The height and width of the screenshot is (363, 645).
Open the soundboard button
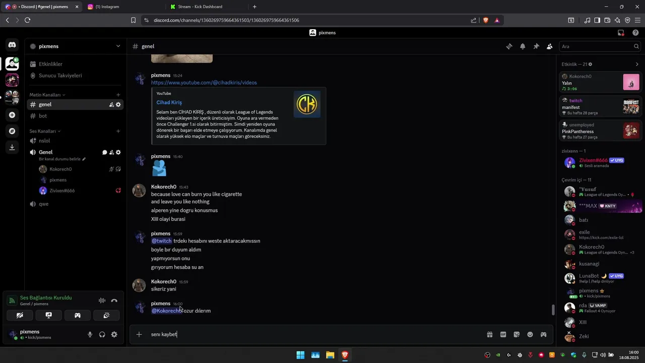point(106,315)
